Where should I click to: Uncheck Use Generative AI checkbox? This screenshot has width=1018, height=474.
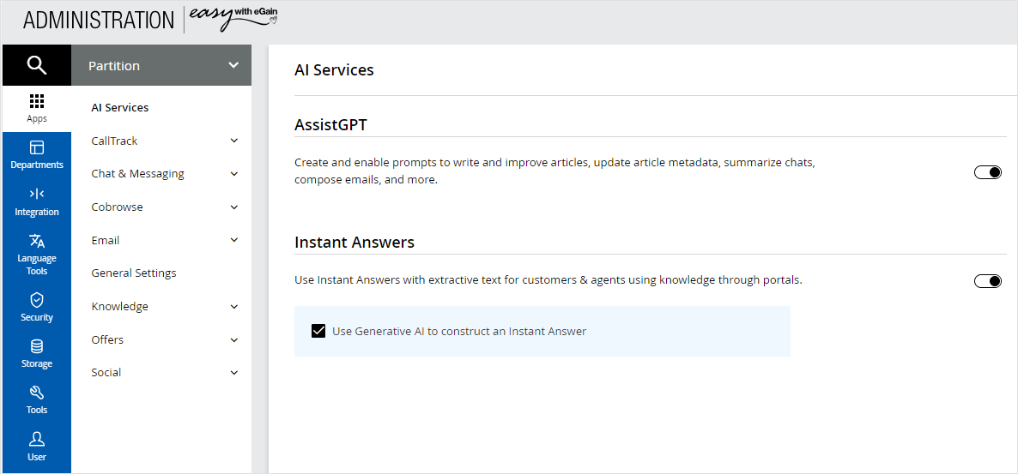pyautogui.click(x=318, y=332)
